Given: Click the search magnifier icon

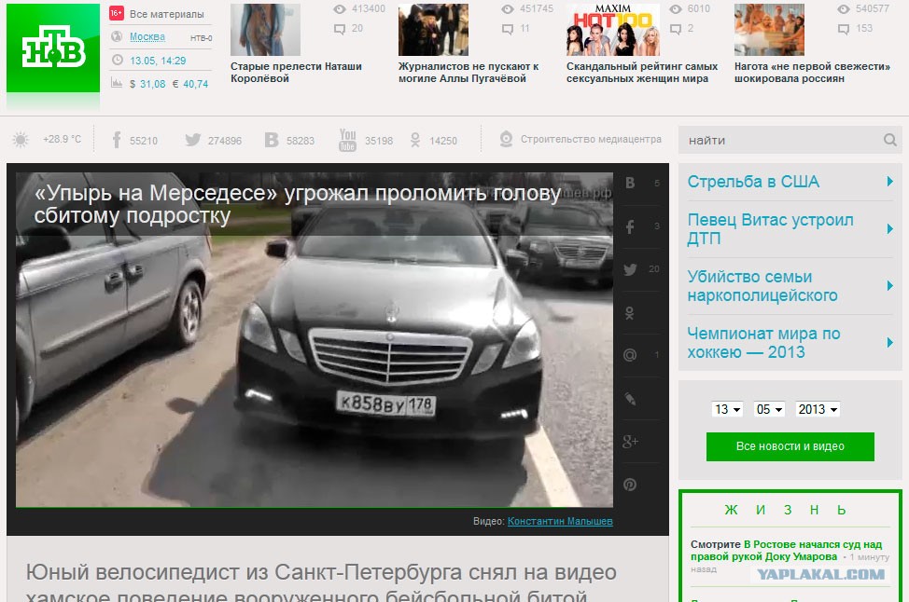Looking at the screenshot, I should [x=889, y=140].
